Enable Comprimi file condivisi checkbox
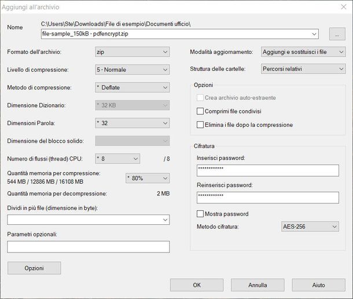This screenshot has height=299, width=353. [201, 111]
